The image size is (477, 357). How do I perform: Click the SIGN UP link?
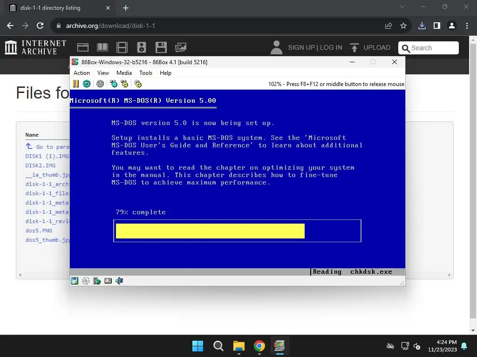tap(301, 48)
